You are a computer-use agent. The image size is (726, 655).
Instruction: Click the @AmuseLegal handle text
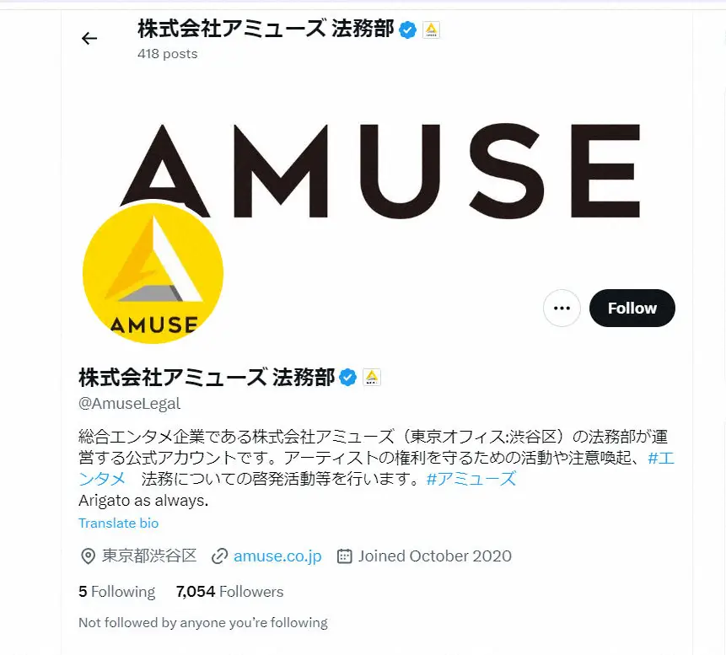129,404
